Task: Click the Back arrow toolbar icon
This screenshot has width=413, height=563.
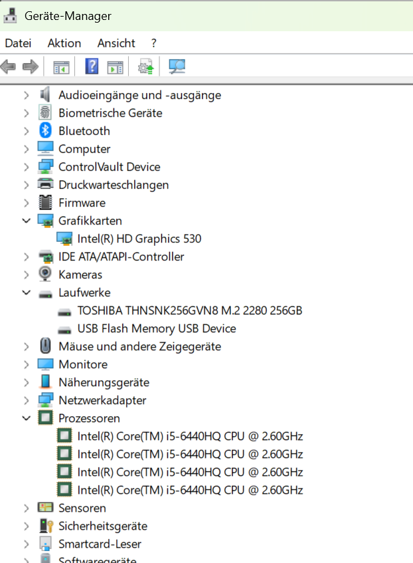Action: point(8,66)
